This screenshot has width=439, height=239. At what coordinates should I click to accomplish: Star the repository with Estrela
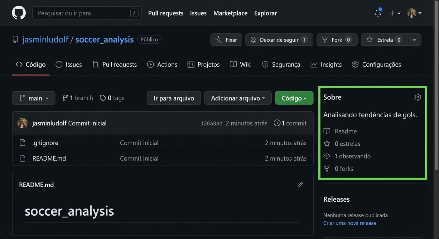tap(384, 40)
